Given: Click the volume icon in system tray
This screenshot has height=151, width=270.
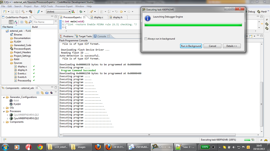Looking at the screenshot, I should [234, 147].
